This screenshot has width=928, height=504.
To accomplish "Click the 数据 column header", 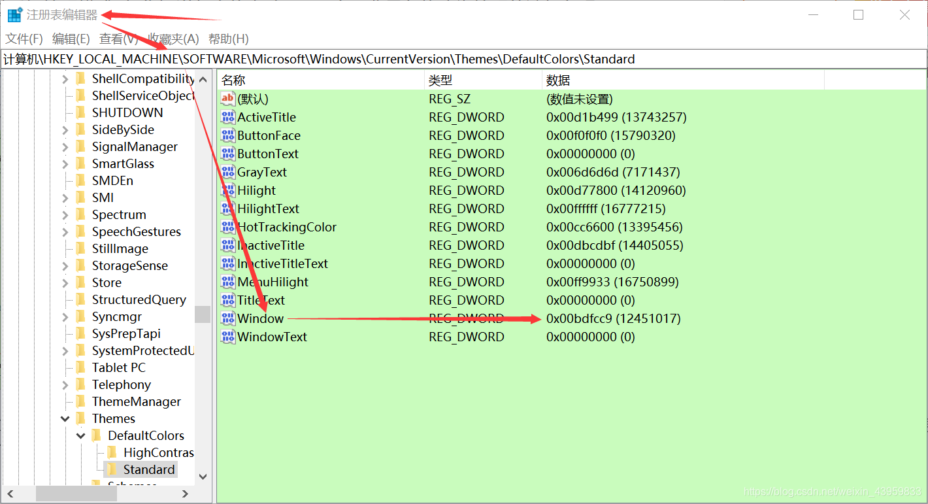I will (683, 80).
